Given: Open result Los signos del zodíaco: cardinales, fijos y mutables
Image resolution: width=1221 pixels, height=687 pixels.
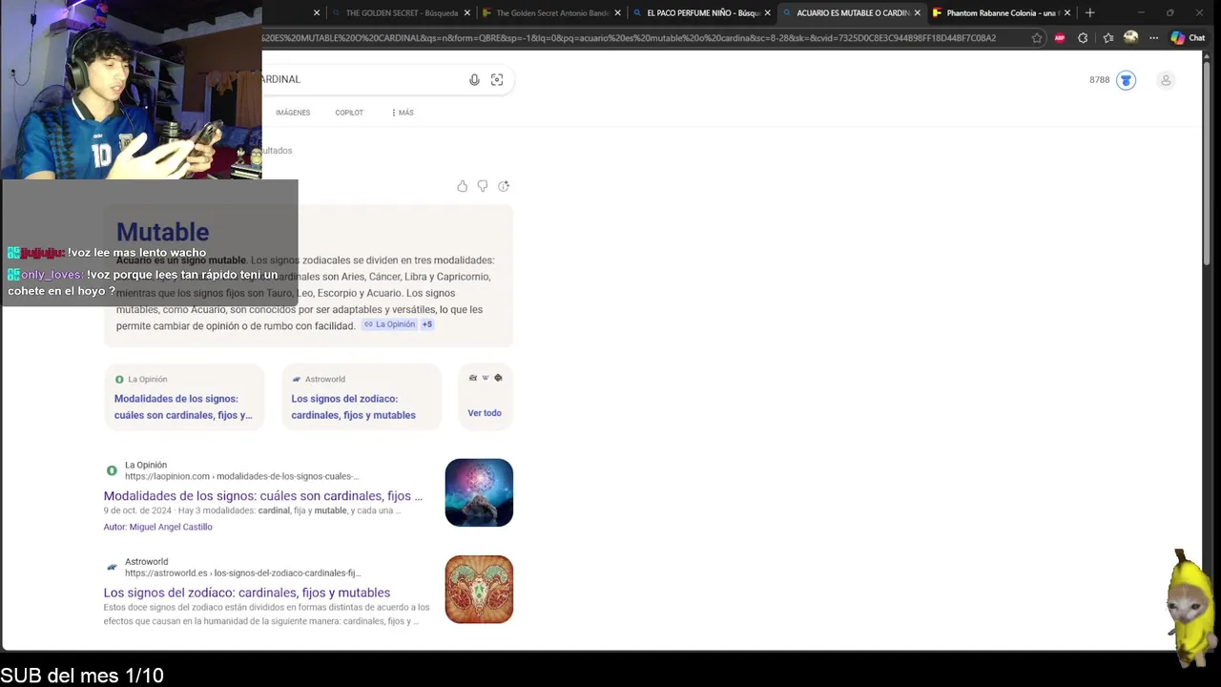Looking at the screenshot, I should (247, 593).
